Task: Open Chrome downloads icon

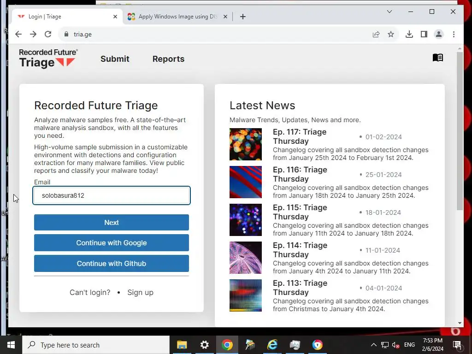Action: pyautogui.click(x=409, y=34)
